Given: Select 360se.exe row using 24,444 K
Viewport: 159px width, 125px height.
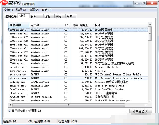Looking at the screenshot, I should click(x=78, y=45).
